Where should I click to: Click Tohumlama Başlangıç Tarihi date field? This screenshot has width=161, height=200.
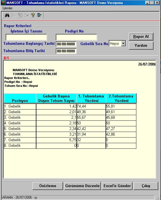click(x=66, y=44)
